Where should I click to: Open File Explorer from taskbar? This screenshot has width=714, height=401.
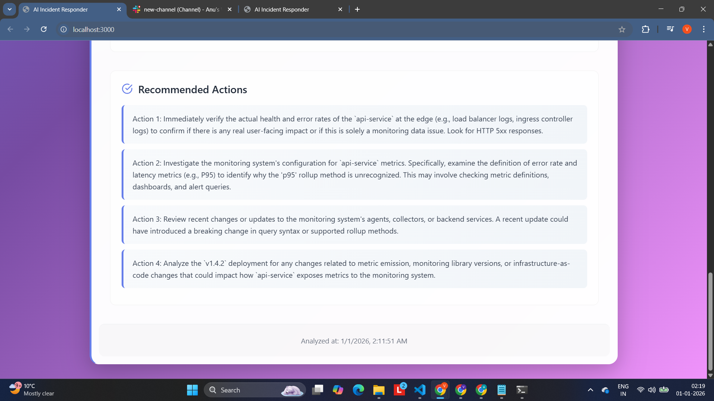coord(379,390)
